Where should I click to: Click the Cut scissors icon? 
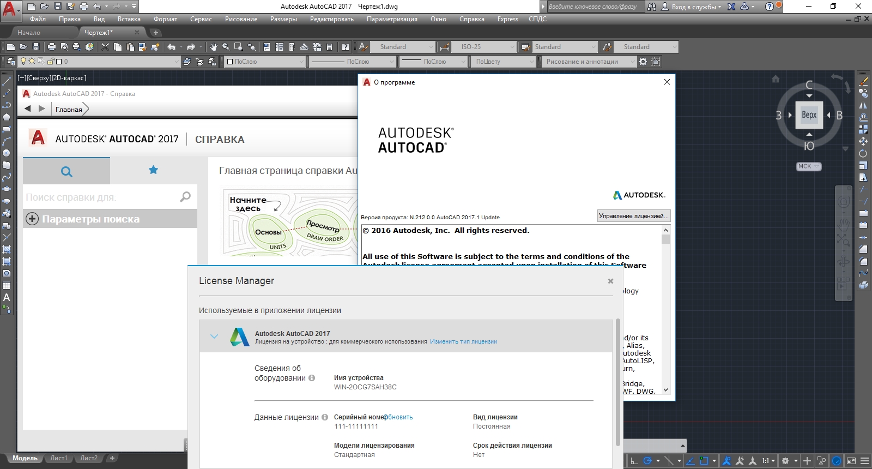pos(105,47)
